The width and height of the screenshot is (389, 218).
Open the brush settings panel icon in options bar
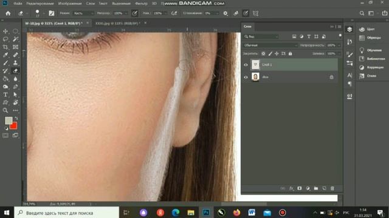point(51,13)
